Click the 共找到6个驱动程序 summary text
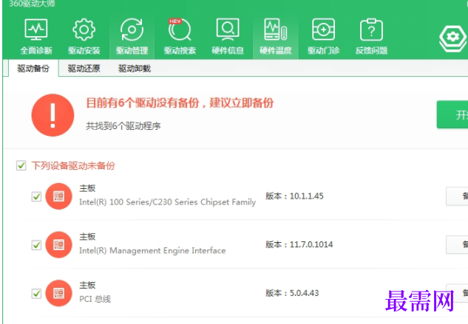468x324 pixels. point(123,126)
